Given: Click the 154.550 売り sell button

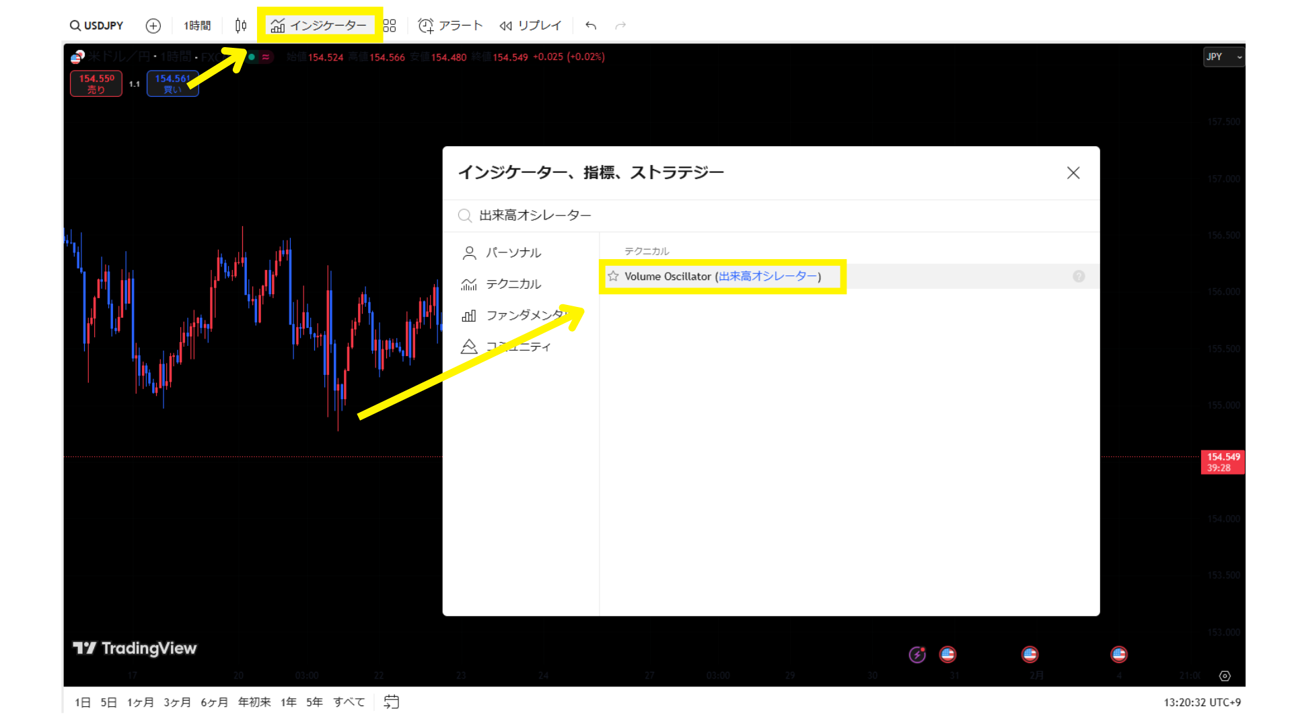Looking at the screenshot, I should [x=96, y=83].
